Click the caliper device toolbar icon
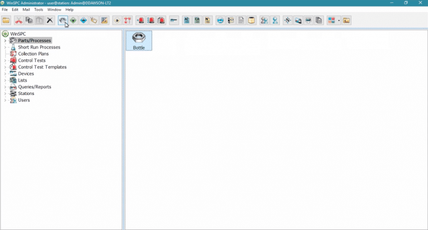 pos(173,21)
